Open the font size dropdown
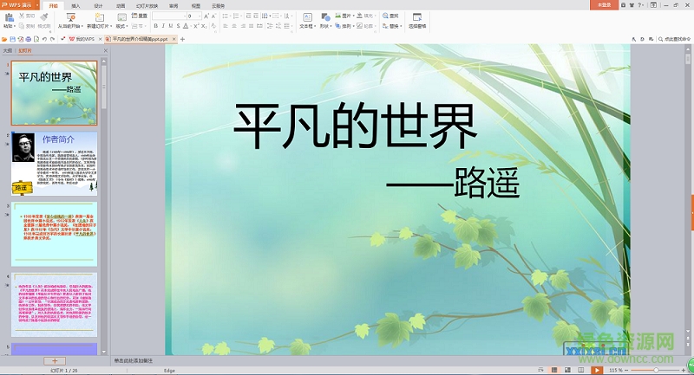Image resolution: width=694 pixels, height=375 pixels. (200, 16)
